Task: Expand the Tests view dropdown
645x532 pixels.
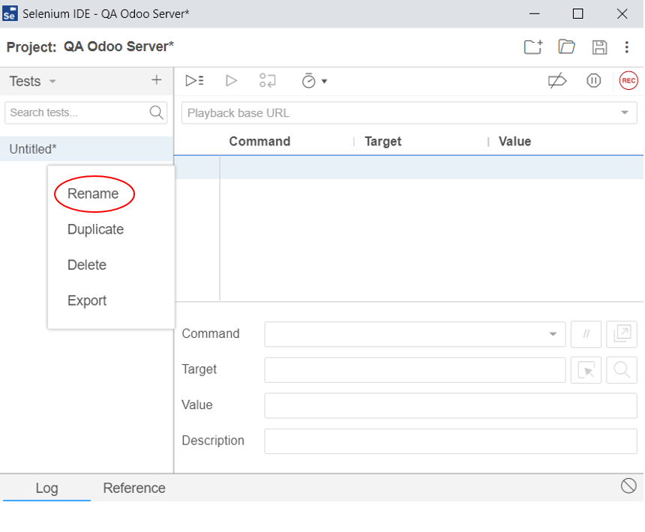Action: [52, 82]
